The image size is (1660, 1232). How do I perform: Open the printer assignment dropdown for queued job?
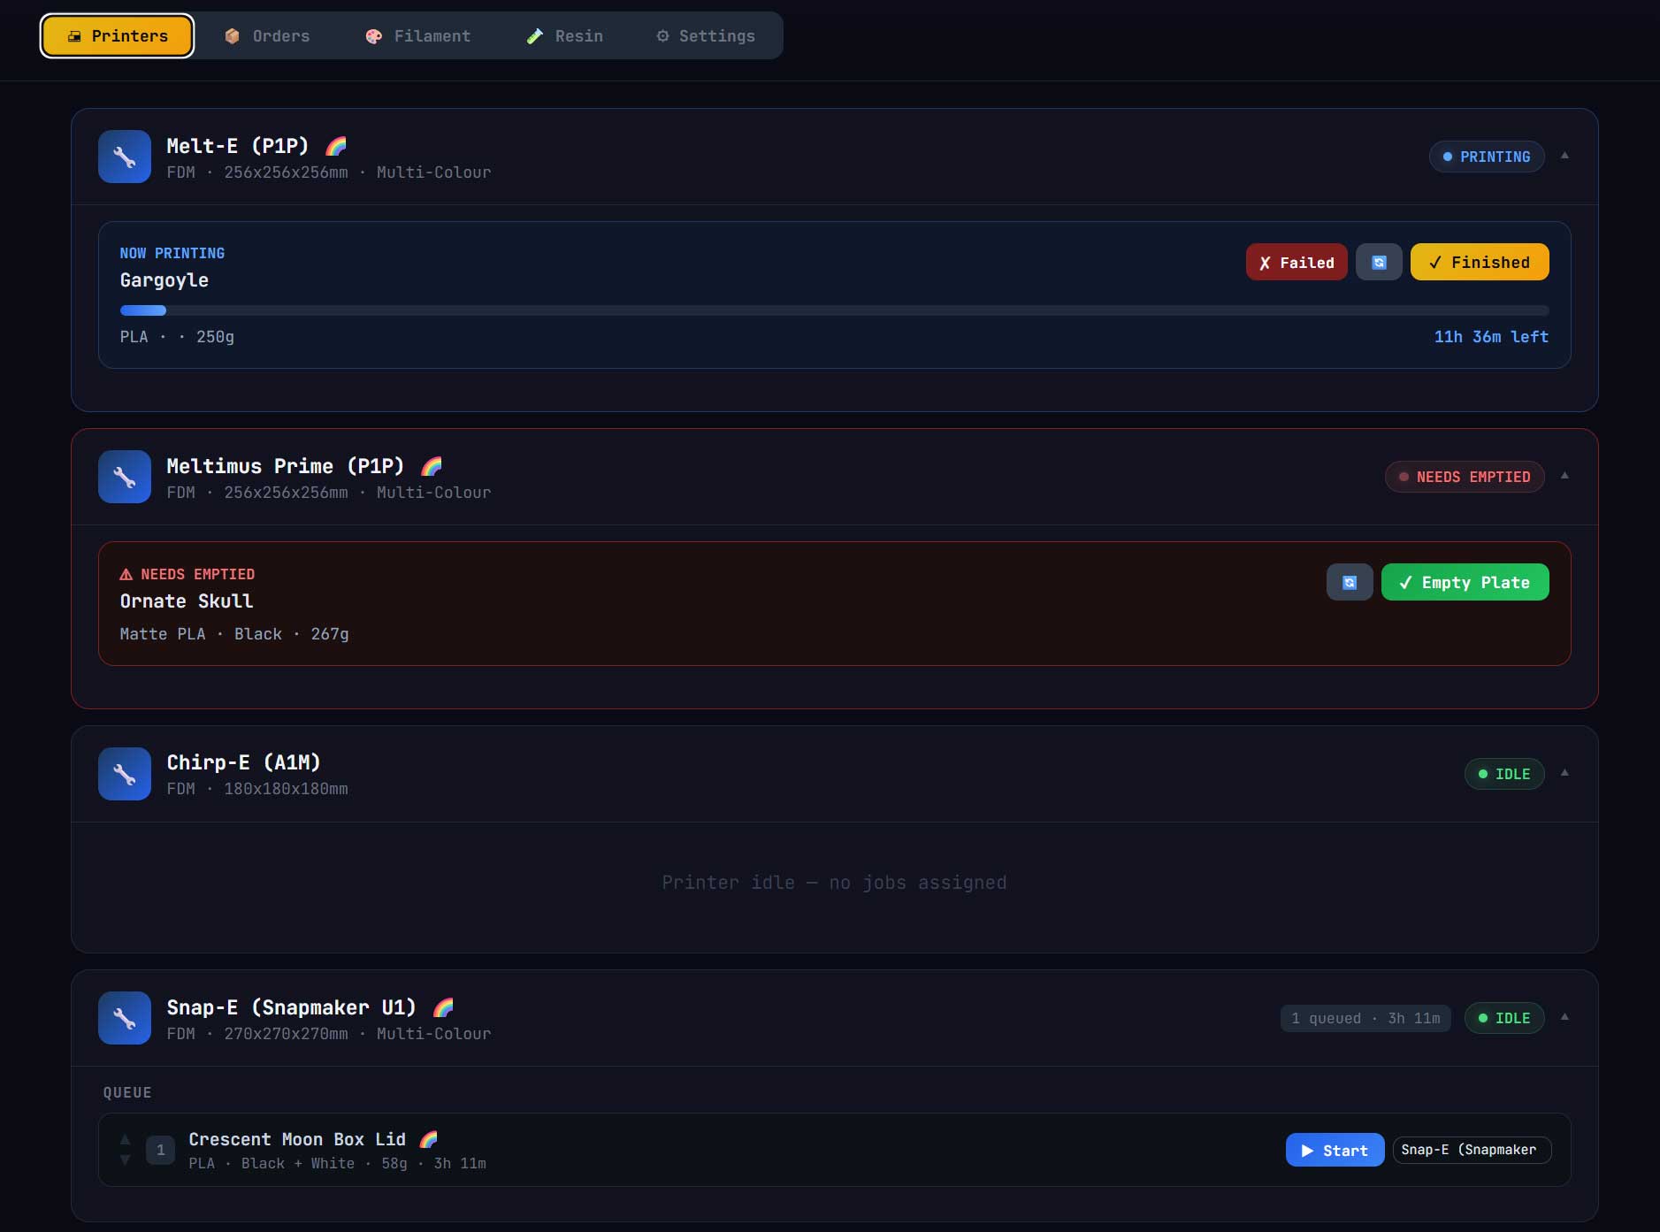point(1472,1150)
